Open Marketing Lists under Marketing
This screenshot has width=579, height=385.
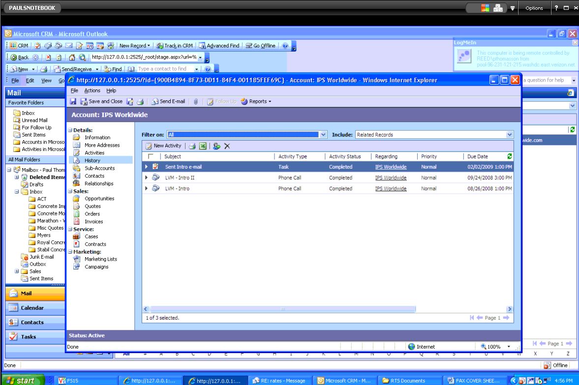(x=100, y=259)
